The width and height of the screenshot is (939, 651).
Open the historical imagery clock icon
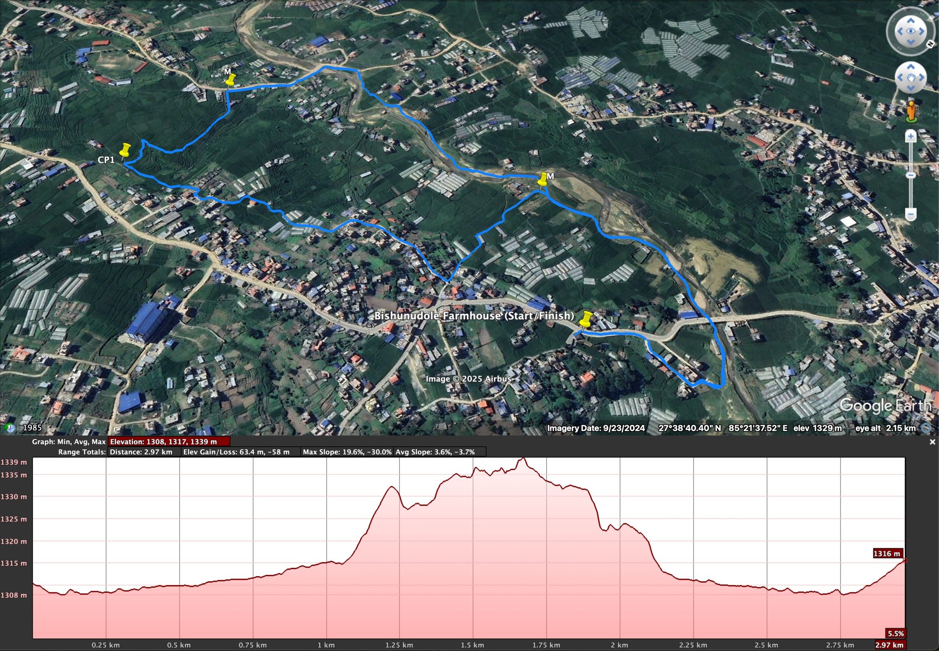pyautogui.click(x=9, y=428)
